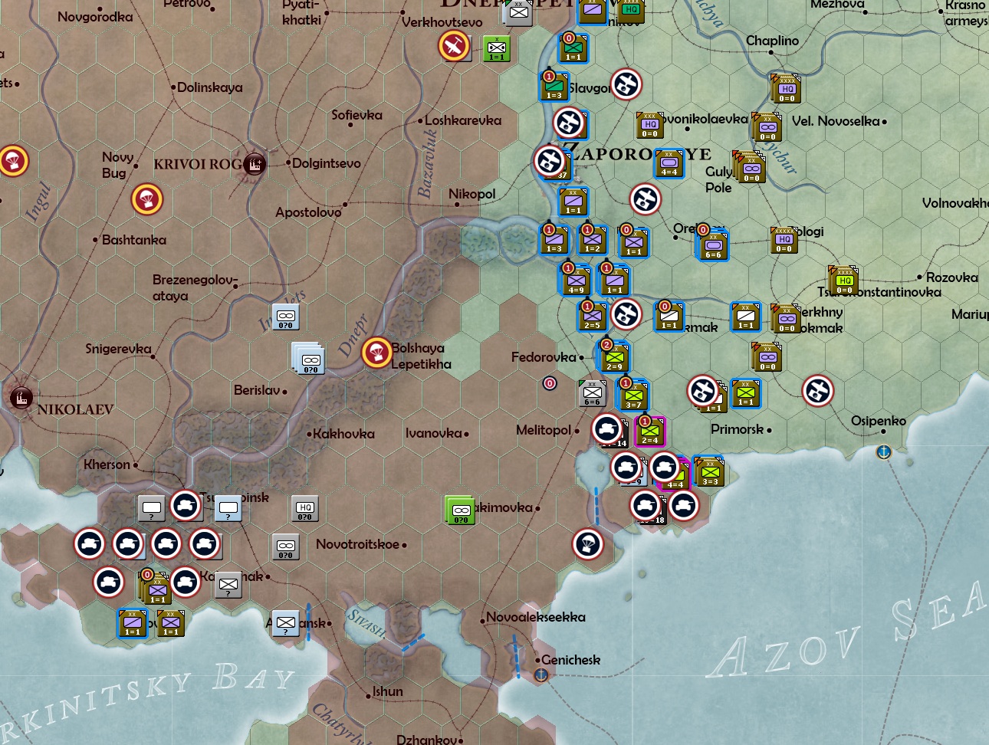Click the small 0 marker west of Fedorovka

point(550,383)
